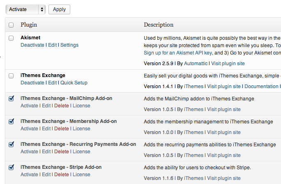The width and height of the screenshot is (281, 184).
Task: Deactivate the iThemes Exchange plugin
Action: click(x=32, y=83)
